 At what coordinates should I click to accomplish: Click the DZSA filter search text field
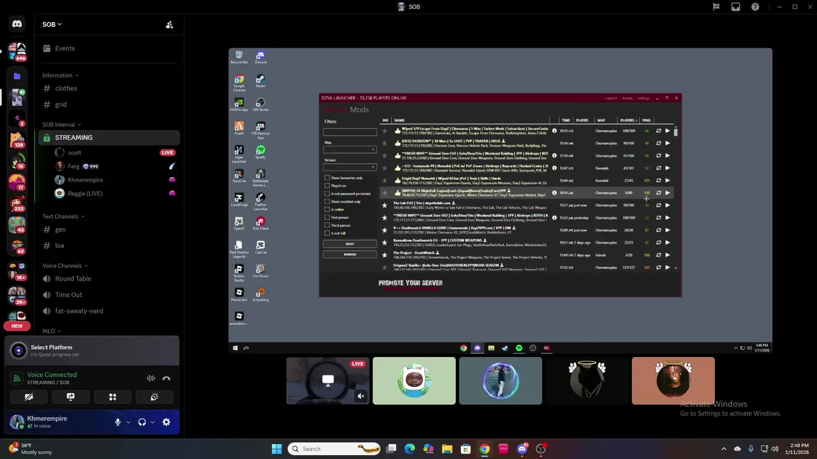pos(350,132)
